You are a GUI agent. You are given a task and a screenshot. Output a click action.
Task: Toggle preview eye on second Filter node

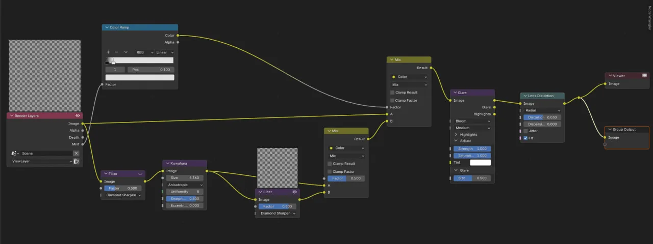tap(294, 192)
